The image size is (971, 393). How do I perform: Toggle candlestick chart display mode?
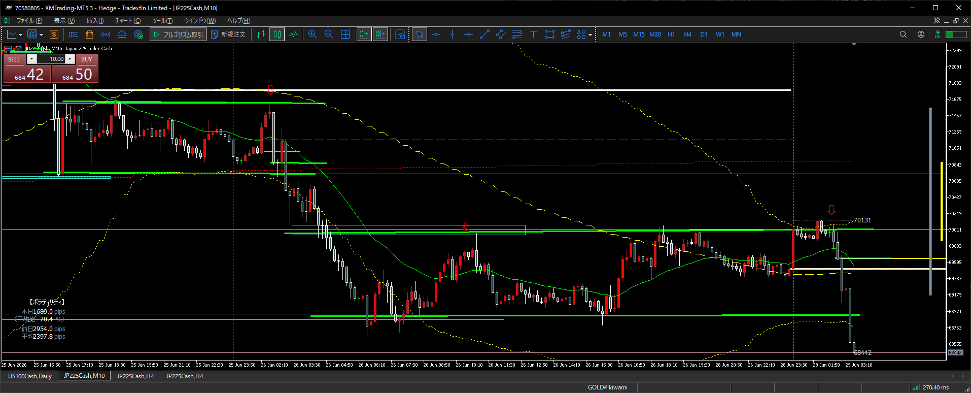point(277,35)
